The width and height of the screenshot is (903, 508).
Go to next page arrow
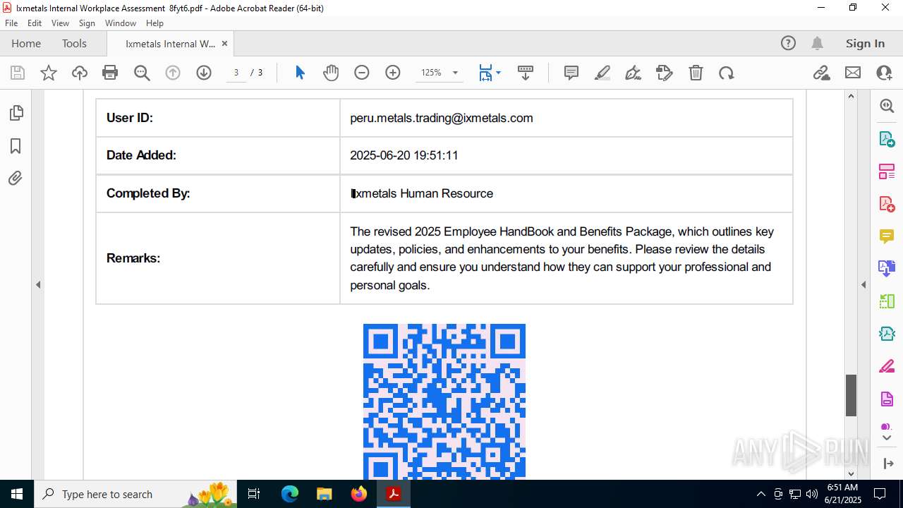point(204,73)
